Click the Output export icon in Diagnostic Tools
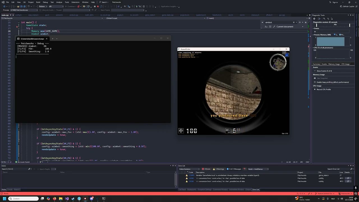 [319, 19]
